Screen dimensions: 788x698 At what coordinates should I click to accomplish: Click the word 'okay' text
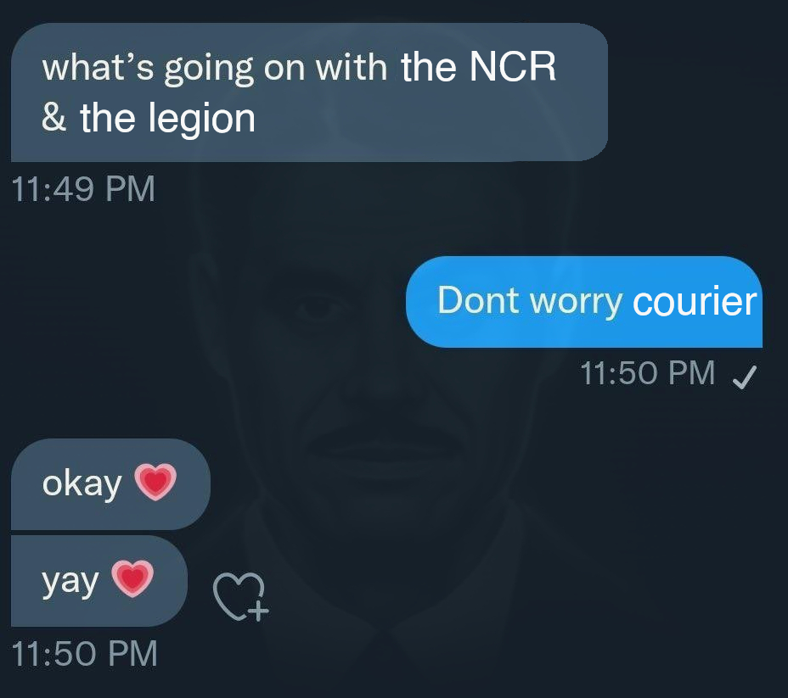coord(82,483)
